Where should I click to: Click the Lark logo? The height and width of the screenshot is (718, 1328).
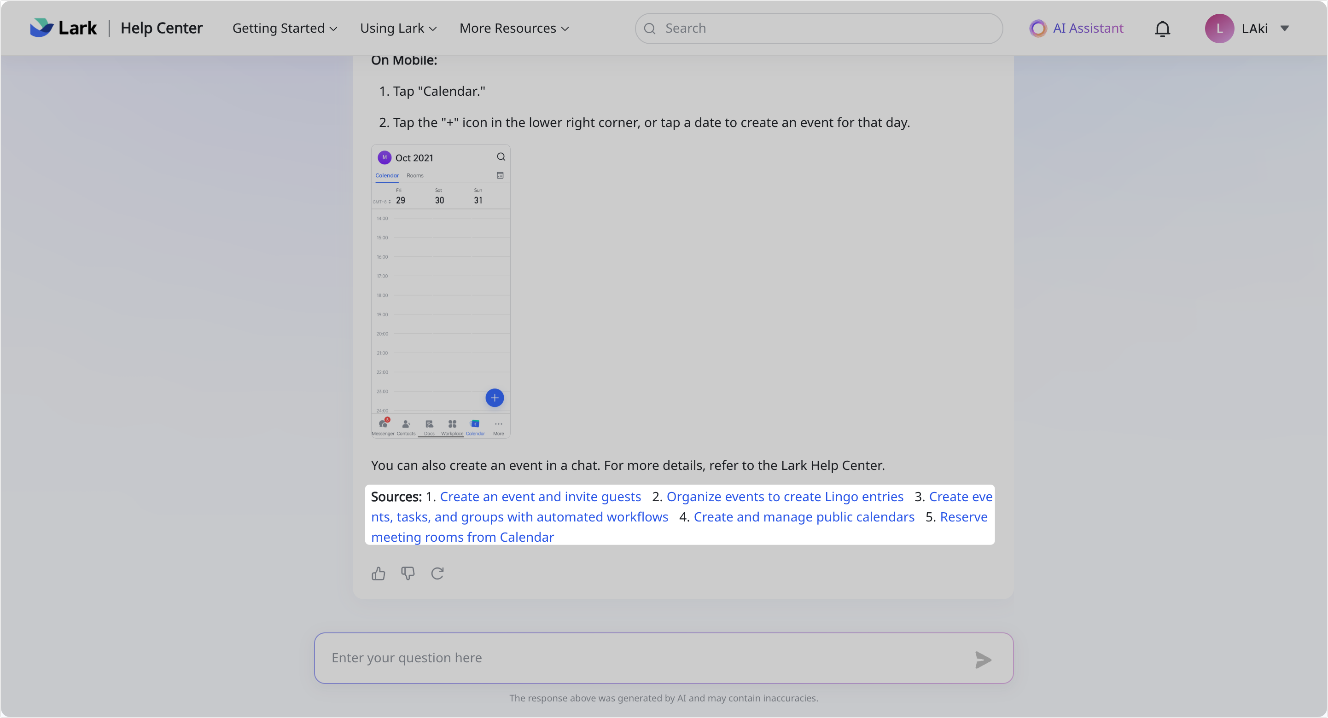coord(63,28)
